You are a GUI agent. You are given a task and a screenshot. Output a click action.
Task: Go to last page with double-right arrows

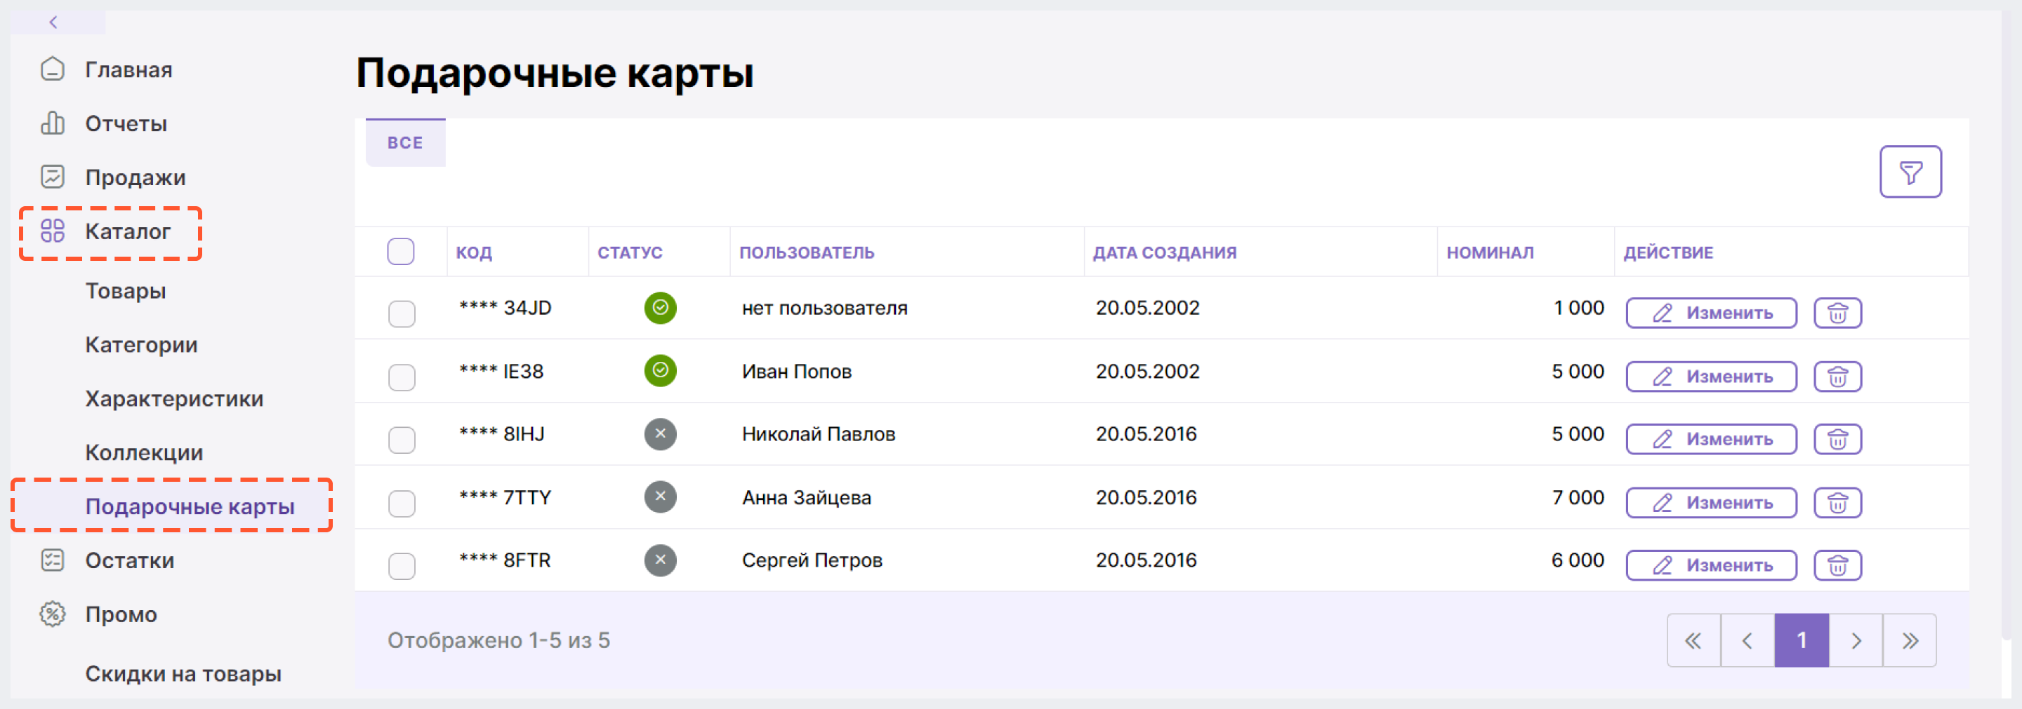1910,640
